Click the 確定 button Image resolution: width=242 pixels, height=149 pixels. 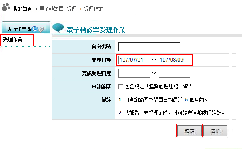point(190,130)
